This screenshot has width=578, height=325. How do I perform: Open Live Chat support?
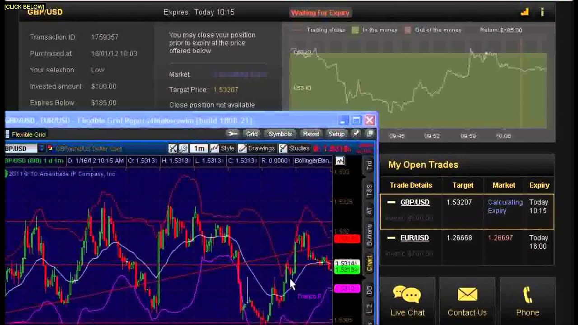[x=408, y=301]
